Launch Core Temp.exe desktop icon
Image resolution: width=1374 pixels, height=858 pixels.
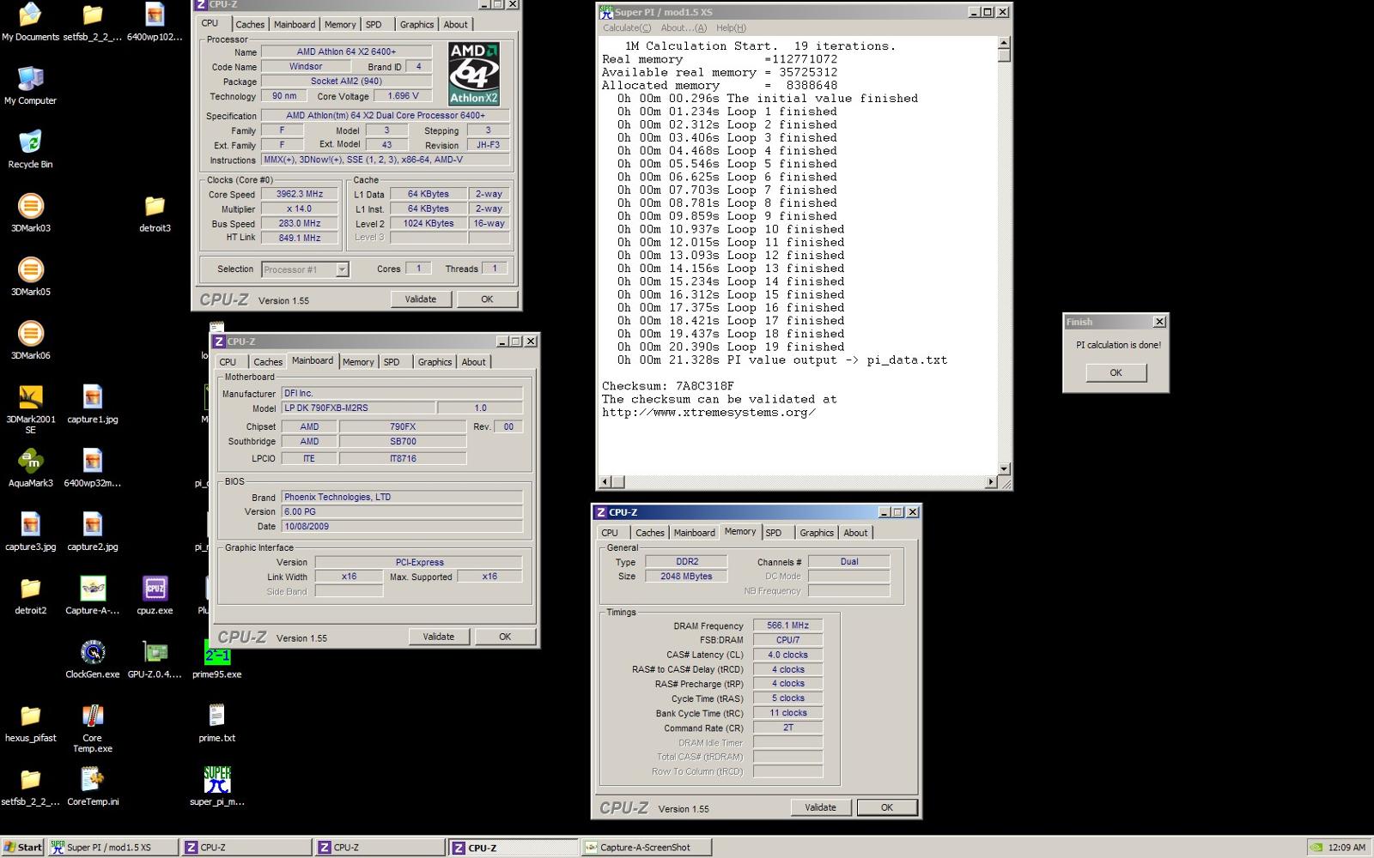(x=93, y=728)
